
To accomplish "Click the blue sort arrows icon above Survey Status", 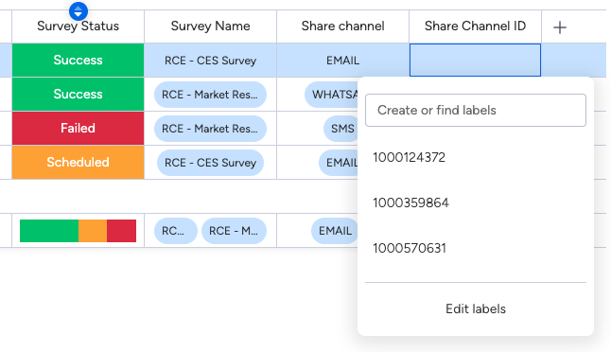I will [x=79, y=11].
